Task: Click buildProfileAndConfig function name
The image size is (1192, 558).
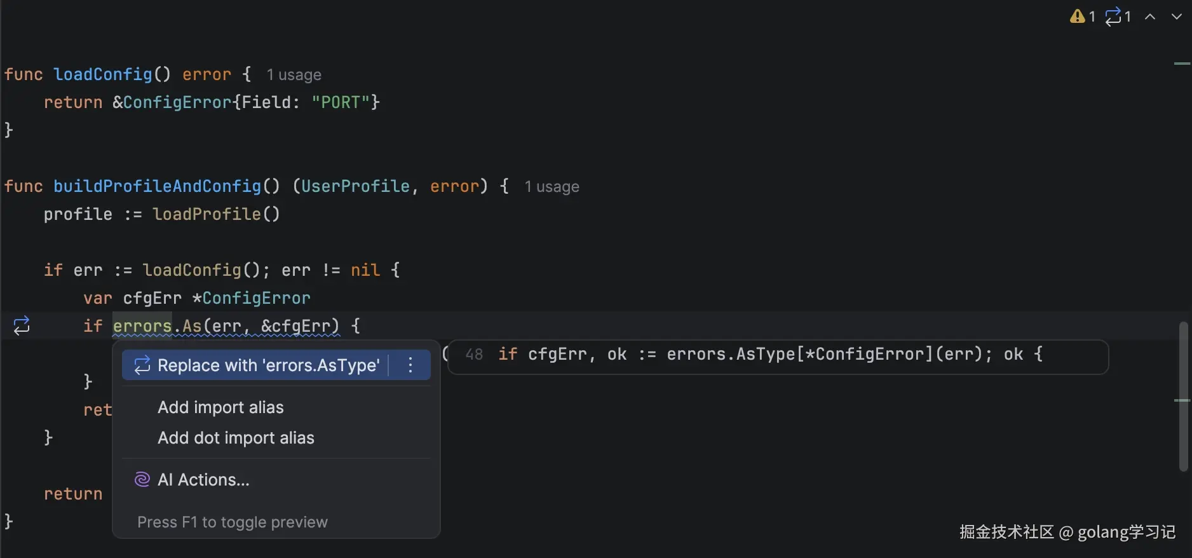Action: pos(158,186)
